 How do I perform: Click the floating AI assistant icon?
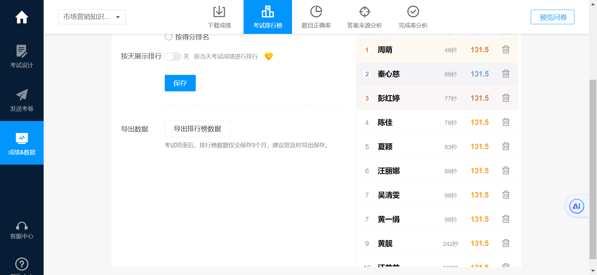(577, 206)
